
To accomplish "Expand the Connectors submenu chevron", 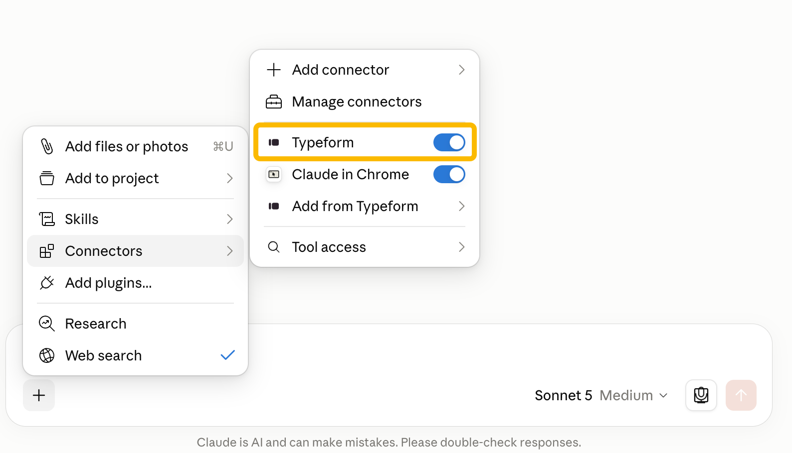I will tap(229, 251).
